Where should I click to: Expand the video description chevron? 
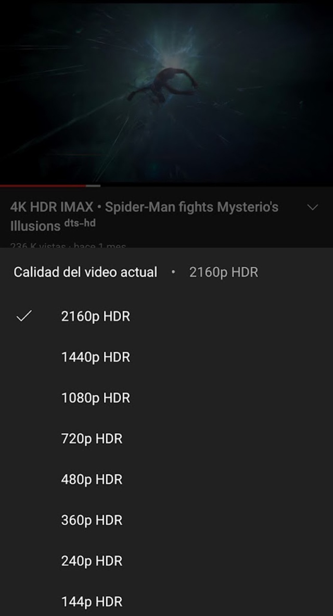(313, 207)
